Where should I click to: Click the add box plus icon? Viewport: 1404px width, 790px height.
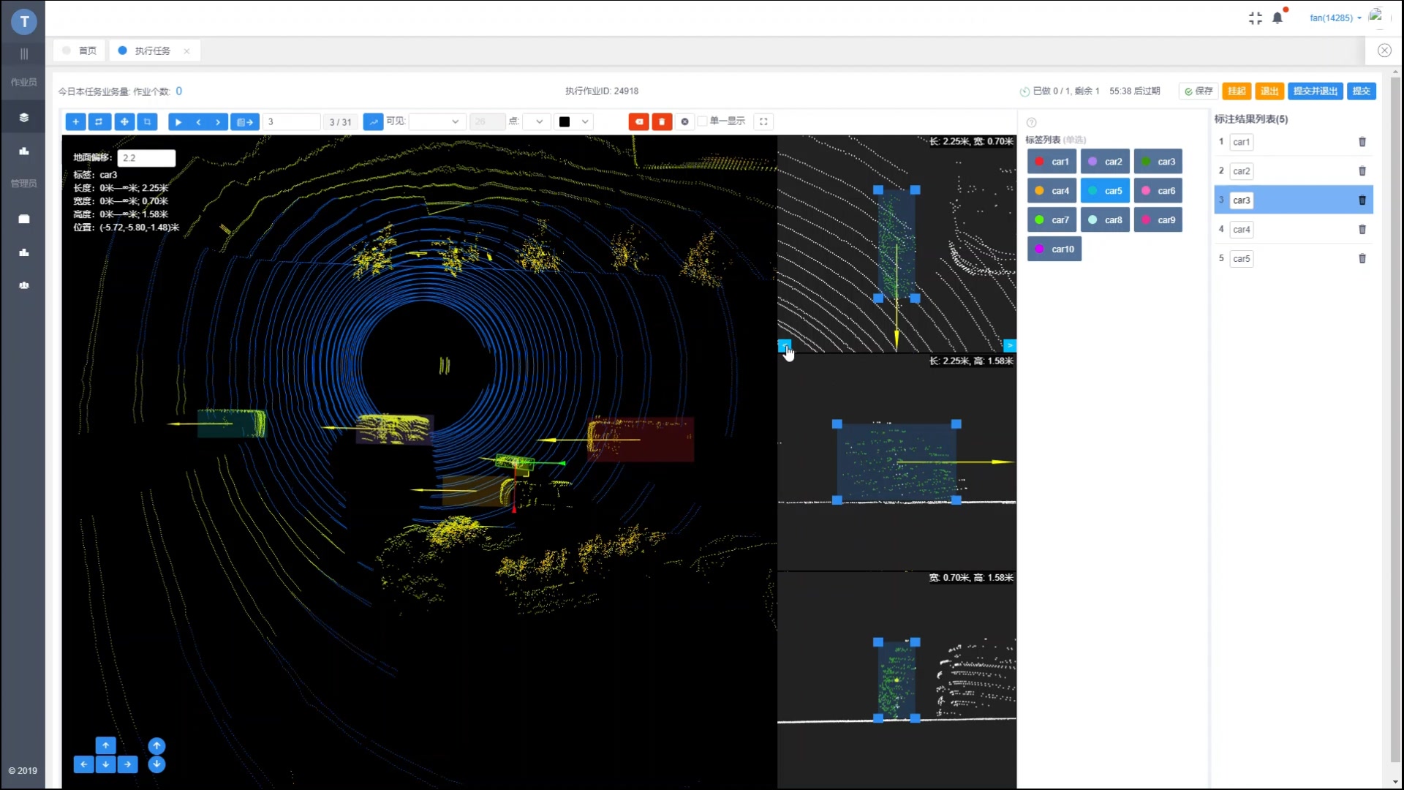(75, 121)
